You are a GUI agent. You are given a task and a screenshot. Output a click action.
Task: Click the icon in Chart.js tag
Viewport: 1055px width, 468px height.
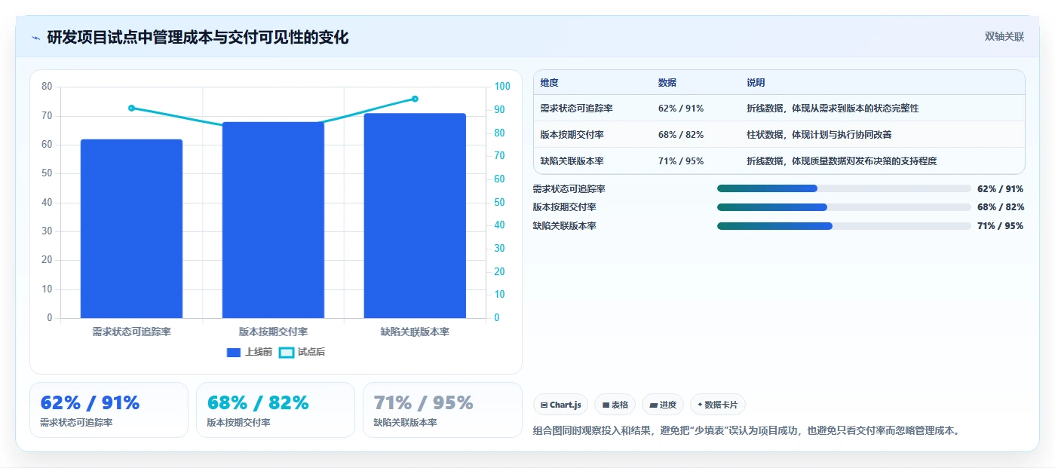(x=544, y=405)
